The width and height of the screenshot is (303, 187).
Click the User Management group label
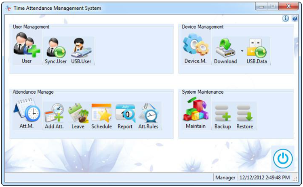click(x=31, y=27)
